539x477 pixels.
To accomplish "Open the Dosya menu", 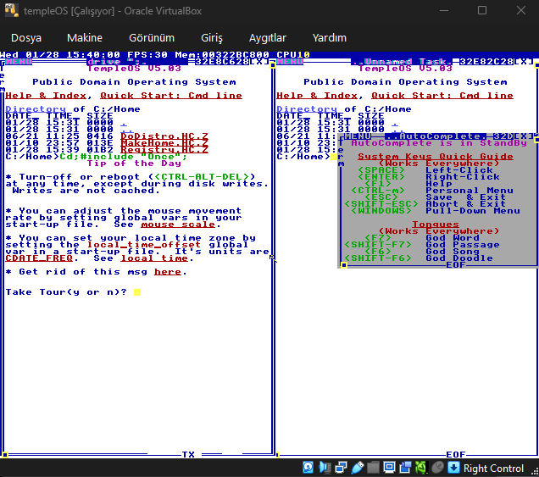I will click(x=26, y=37).
